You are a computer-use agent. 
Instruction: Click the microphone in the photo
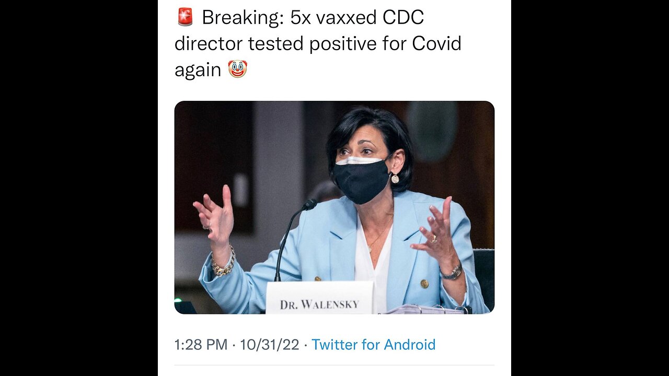pos(309,205)
